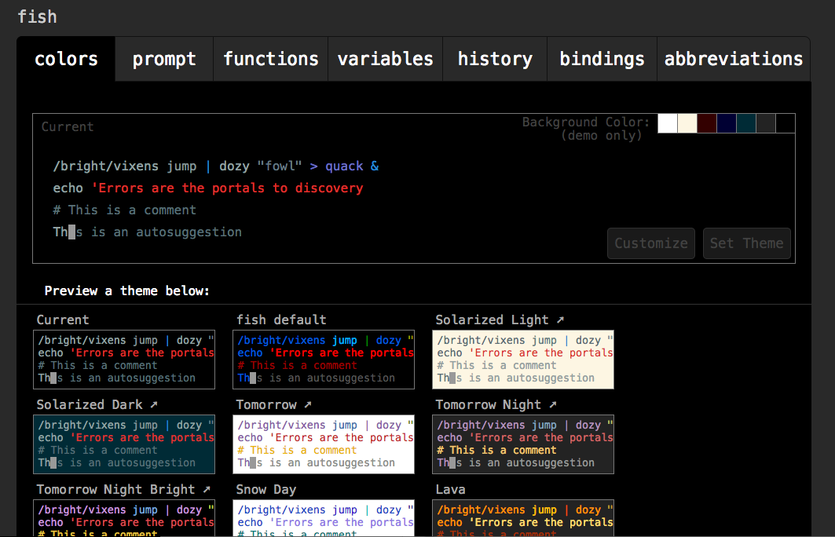Preview the Lava theme thumbnail
This screenshot has width=835, height=537.
[523, 518]
